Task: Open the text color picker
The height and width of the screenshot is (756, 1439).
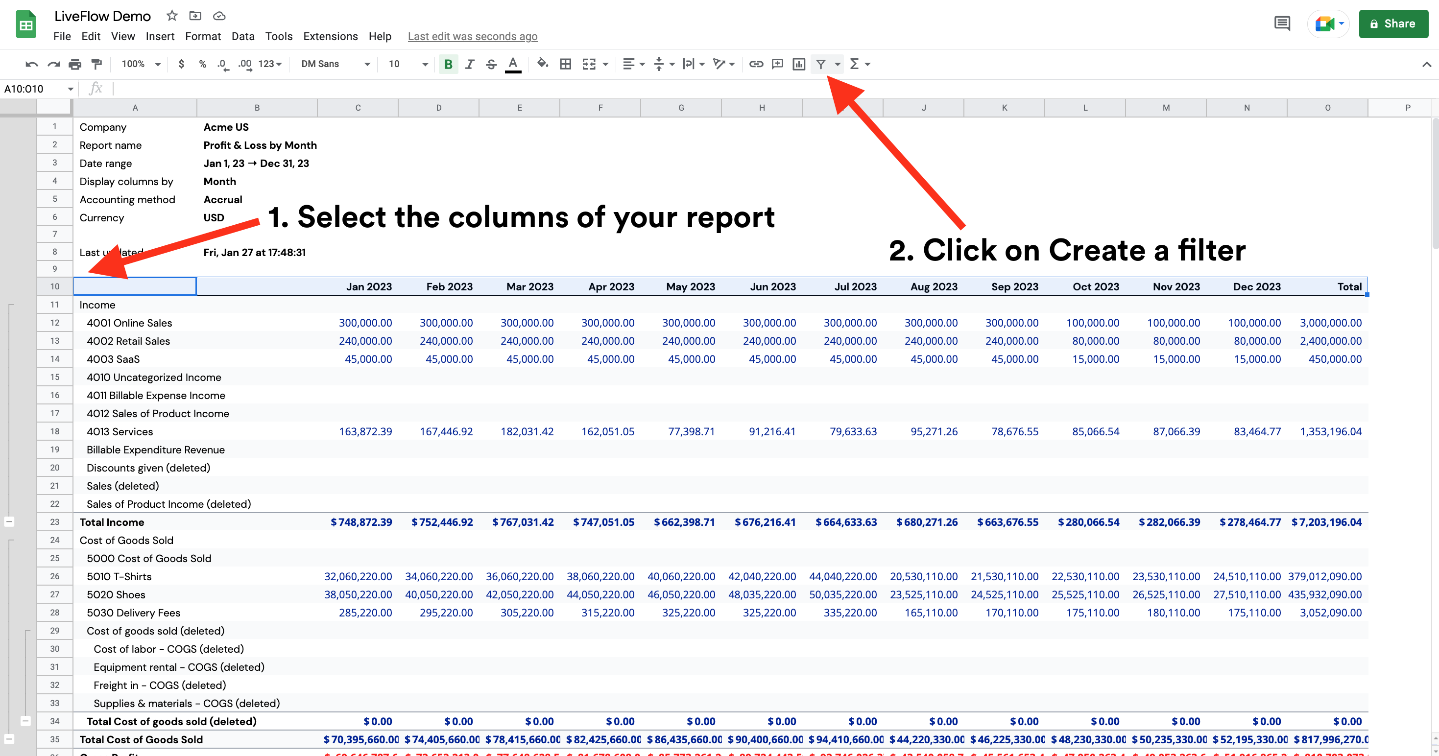Action: 513,64
